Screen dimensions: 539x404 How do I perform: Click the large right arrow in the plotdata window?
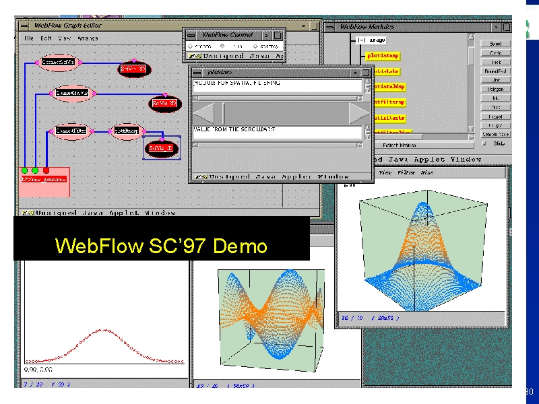coord(359,113)
